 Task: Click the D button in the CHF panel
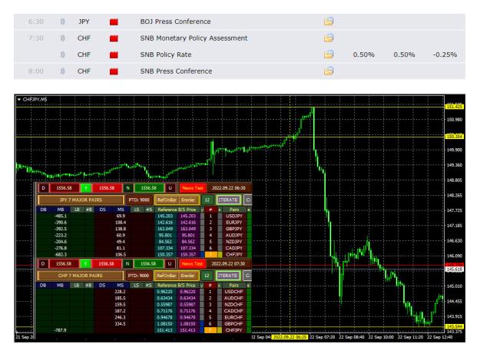click(43, 263)
